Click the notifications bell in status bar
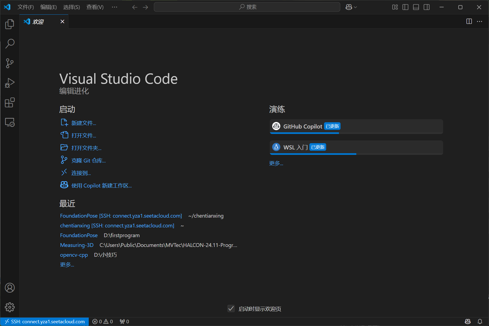The height and width of the screenshot is (326, 489). point(480,321)
